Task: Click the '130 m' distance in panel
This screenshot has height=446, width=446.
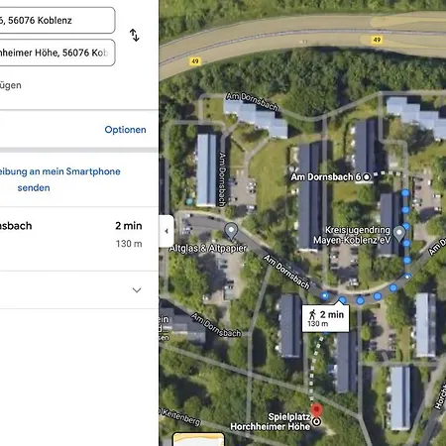Action: pyautogui.click(x=129, y=244)
